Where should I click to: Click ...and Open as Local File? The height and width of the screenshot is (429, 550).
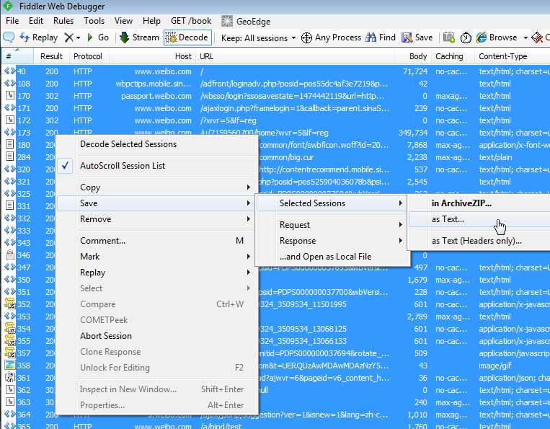pyautogui.click(x=332, y=257)
